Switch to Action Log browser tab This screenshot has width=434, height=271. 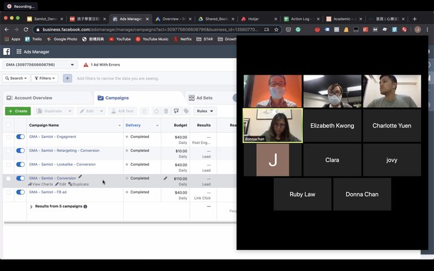click(301, 19)
